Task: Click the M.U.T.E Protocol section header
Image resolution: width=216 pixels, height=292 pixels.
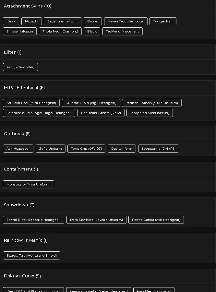Action: click(x=24, y=88)
